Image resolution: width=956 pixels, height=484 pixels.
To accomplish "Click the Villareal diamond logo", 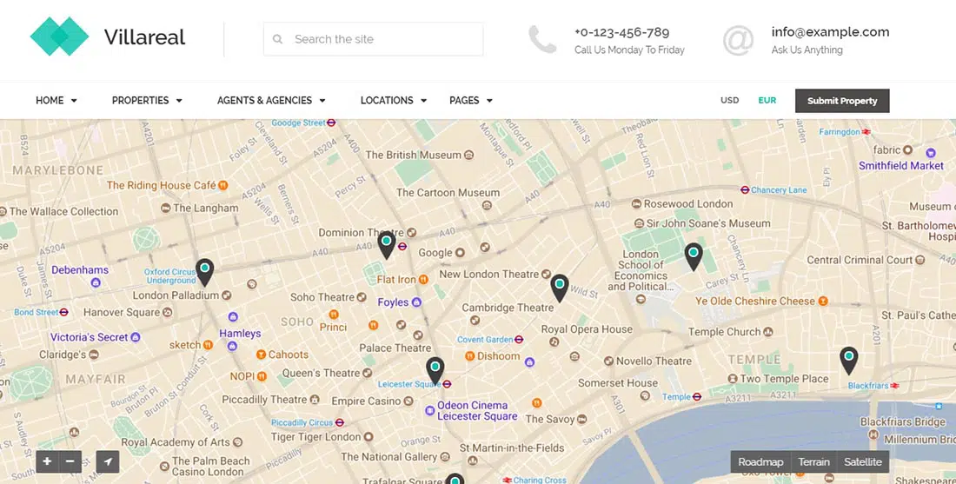I will tap(59, 37).
